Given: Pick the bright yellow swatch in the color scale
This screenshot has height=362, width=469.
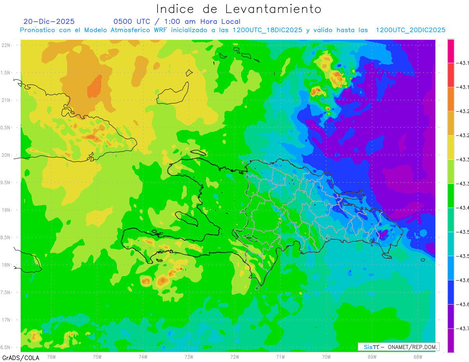Looking at the screenshot, I should 451,147.
